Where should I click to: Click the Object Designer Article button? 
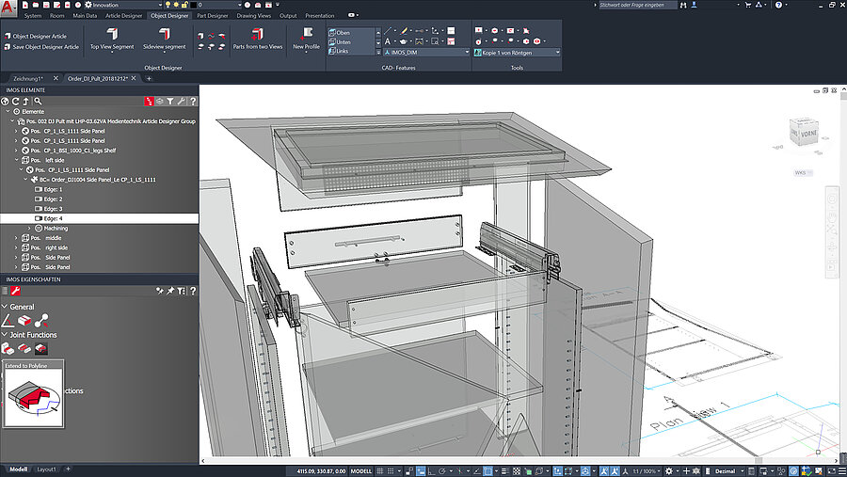[38, 36]
